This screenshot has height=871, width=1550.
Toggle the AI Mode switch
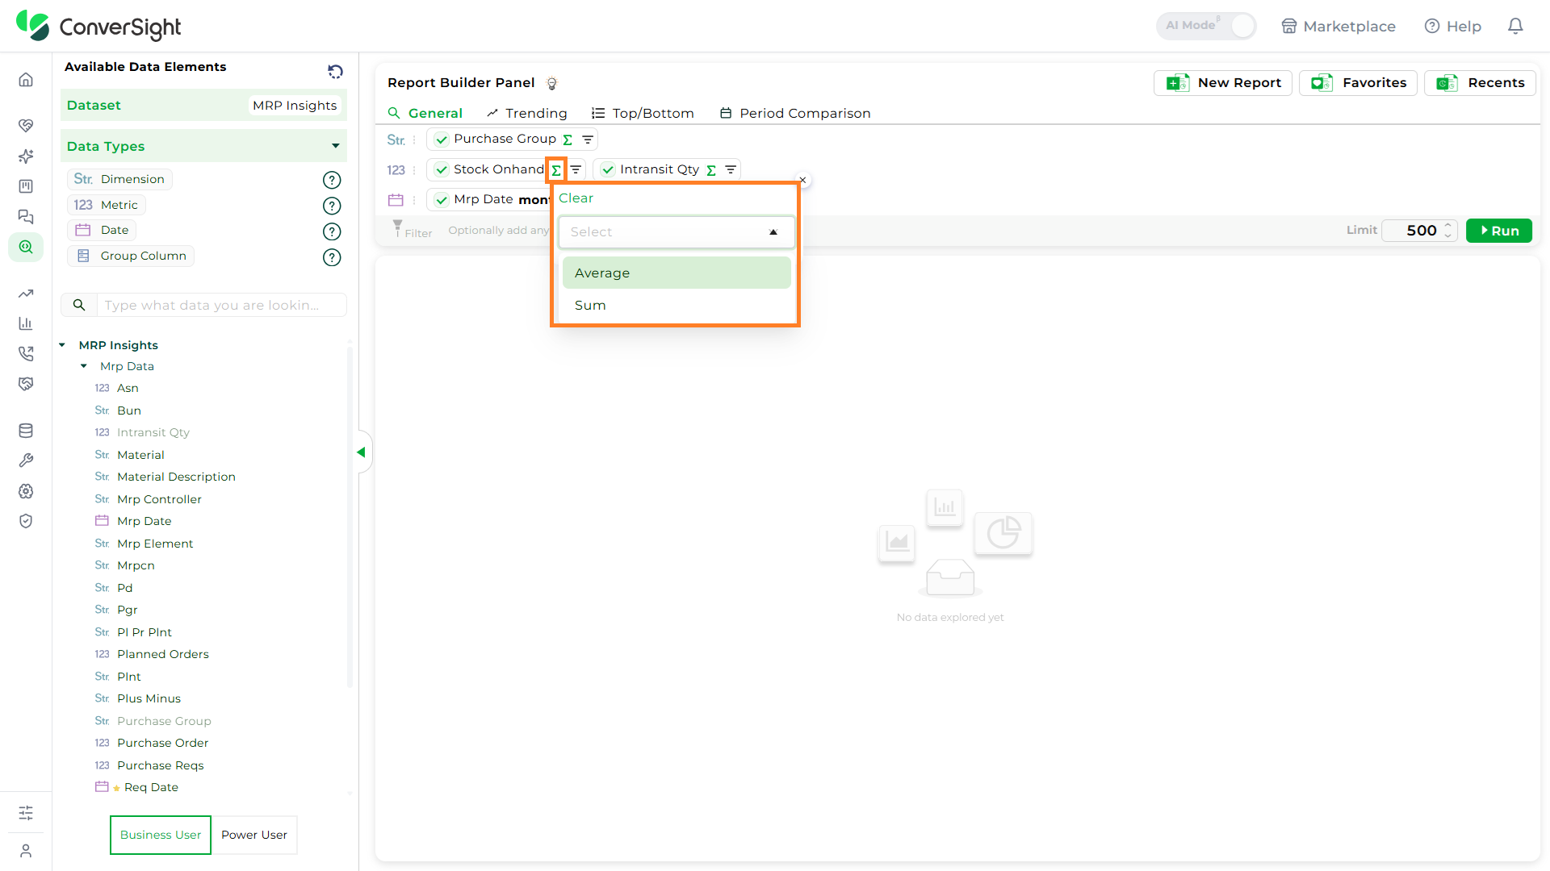click(x=1206, y=26)
